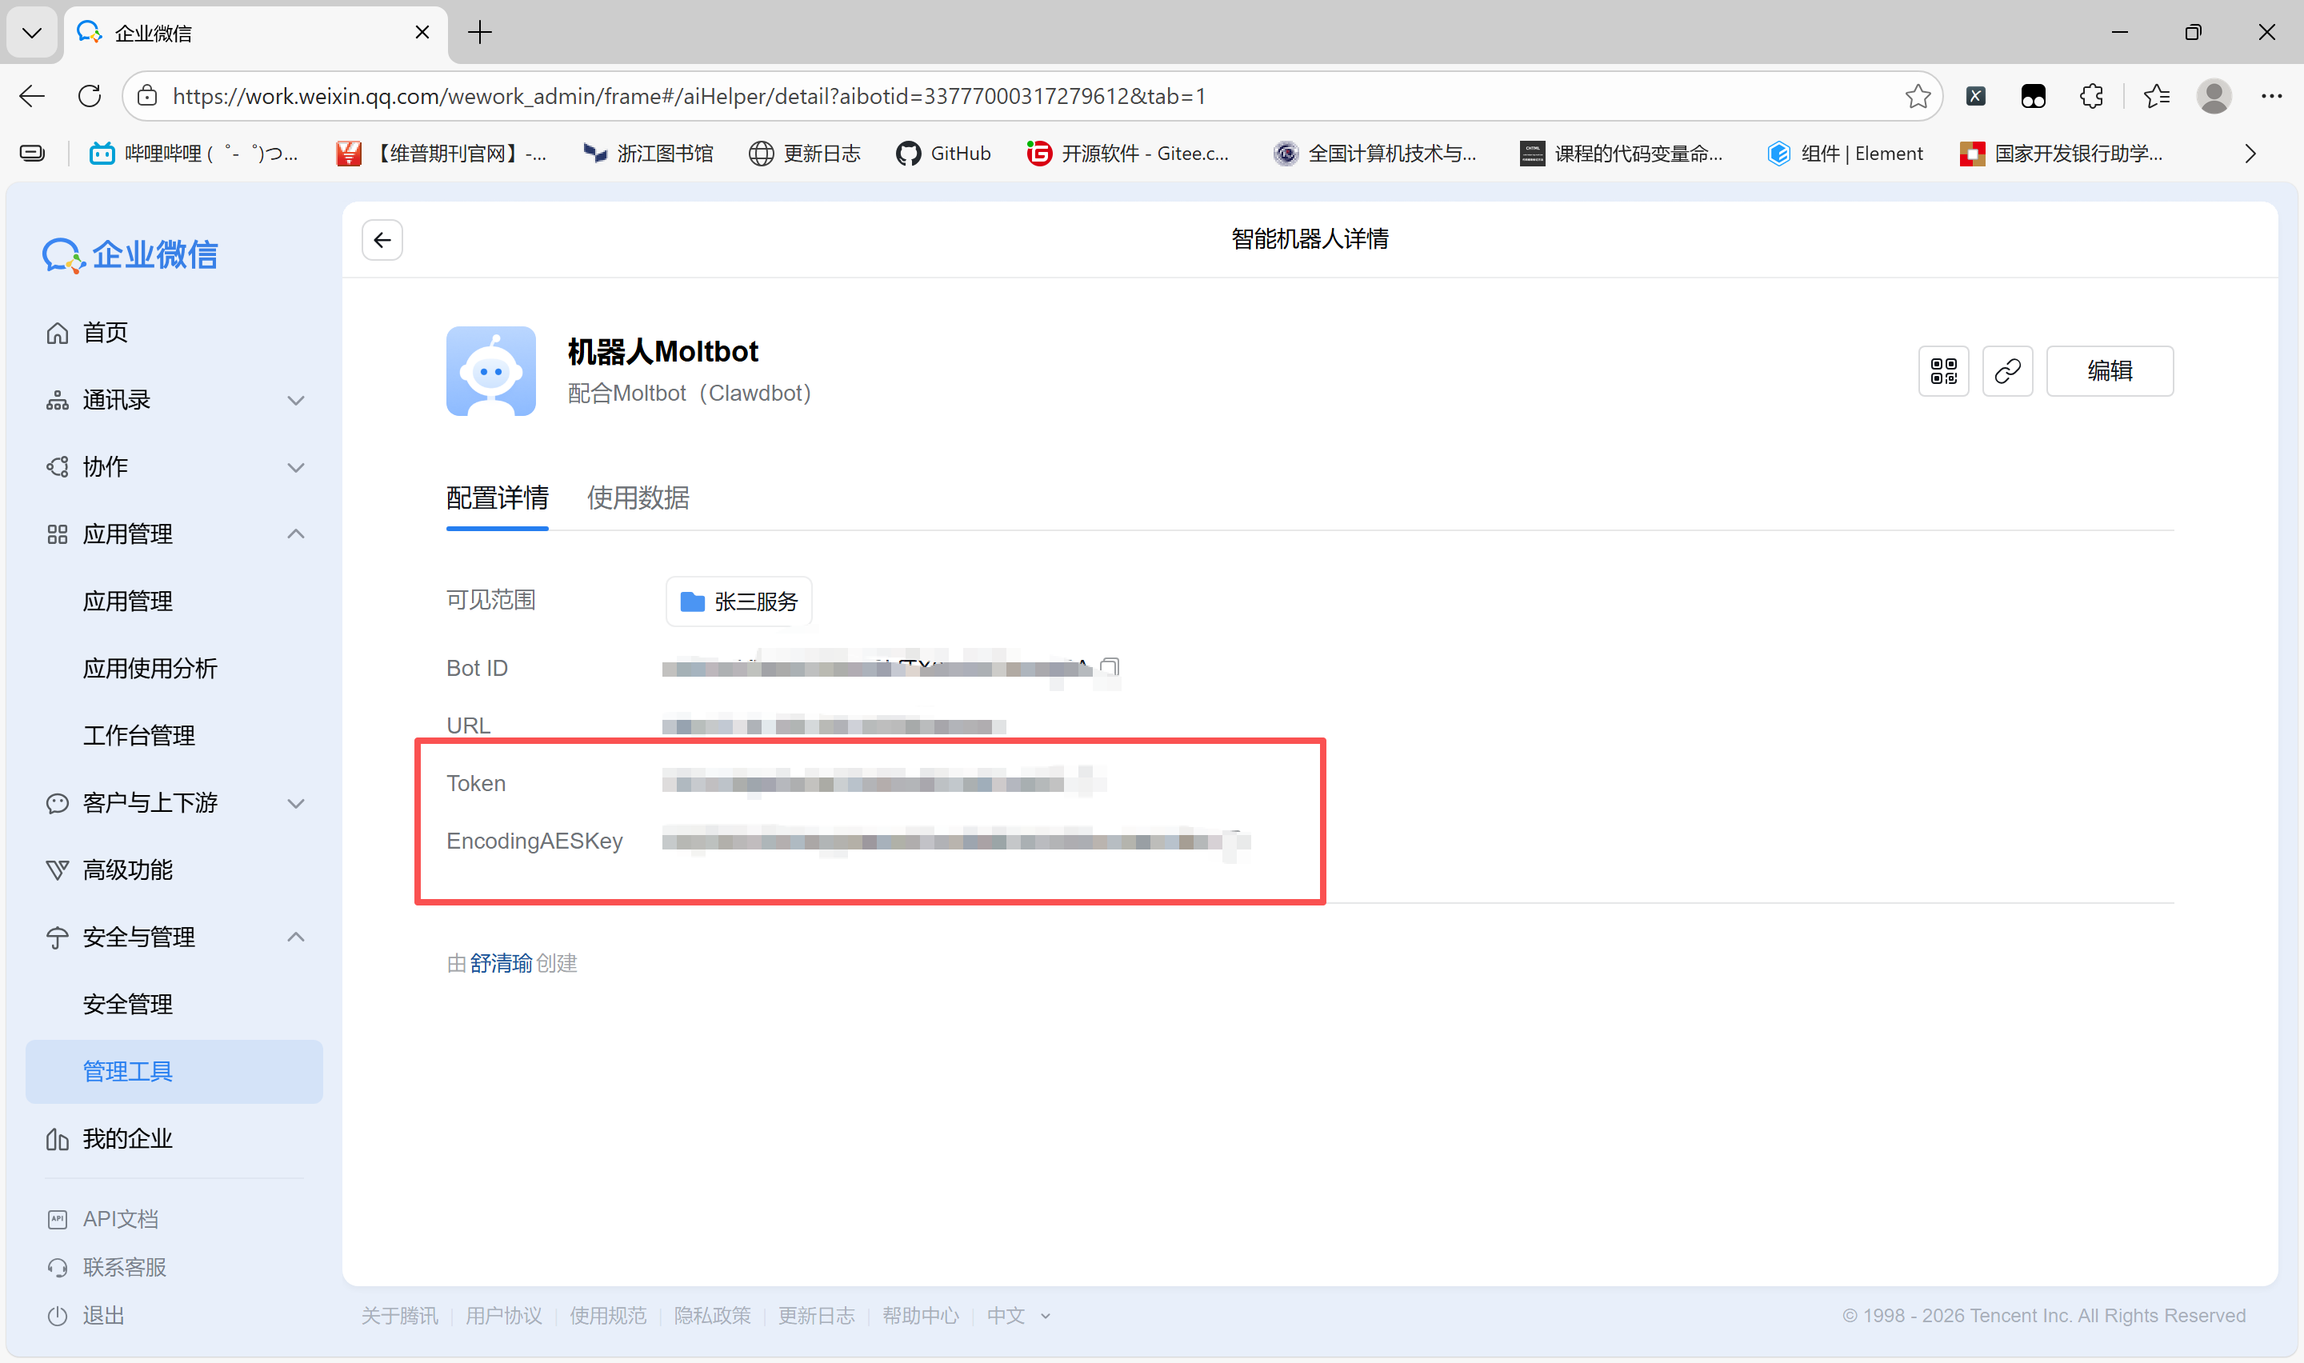Image resolution: width=2304 pixels, height=1363 pixels.
Task: Click the Moltbot robot avatar
Action: pyautogui.click(x=490, y=371)
